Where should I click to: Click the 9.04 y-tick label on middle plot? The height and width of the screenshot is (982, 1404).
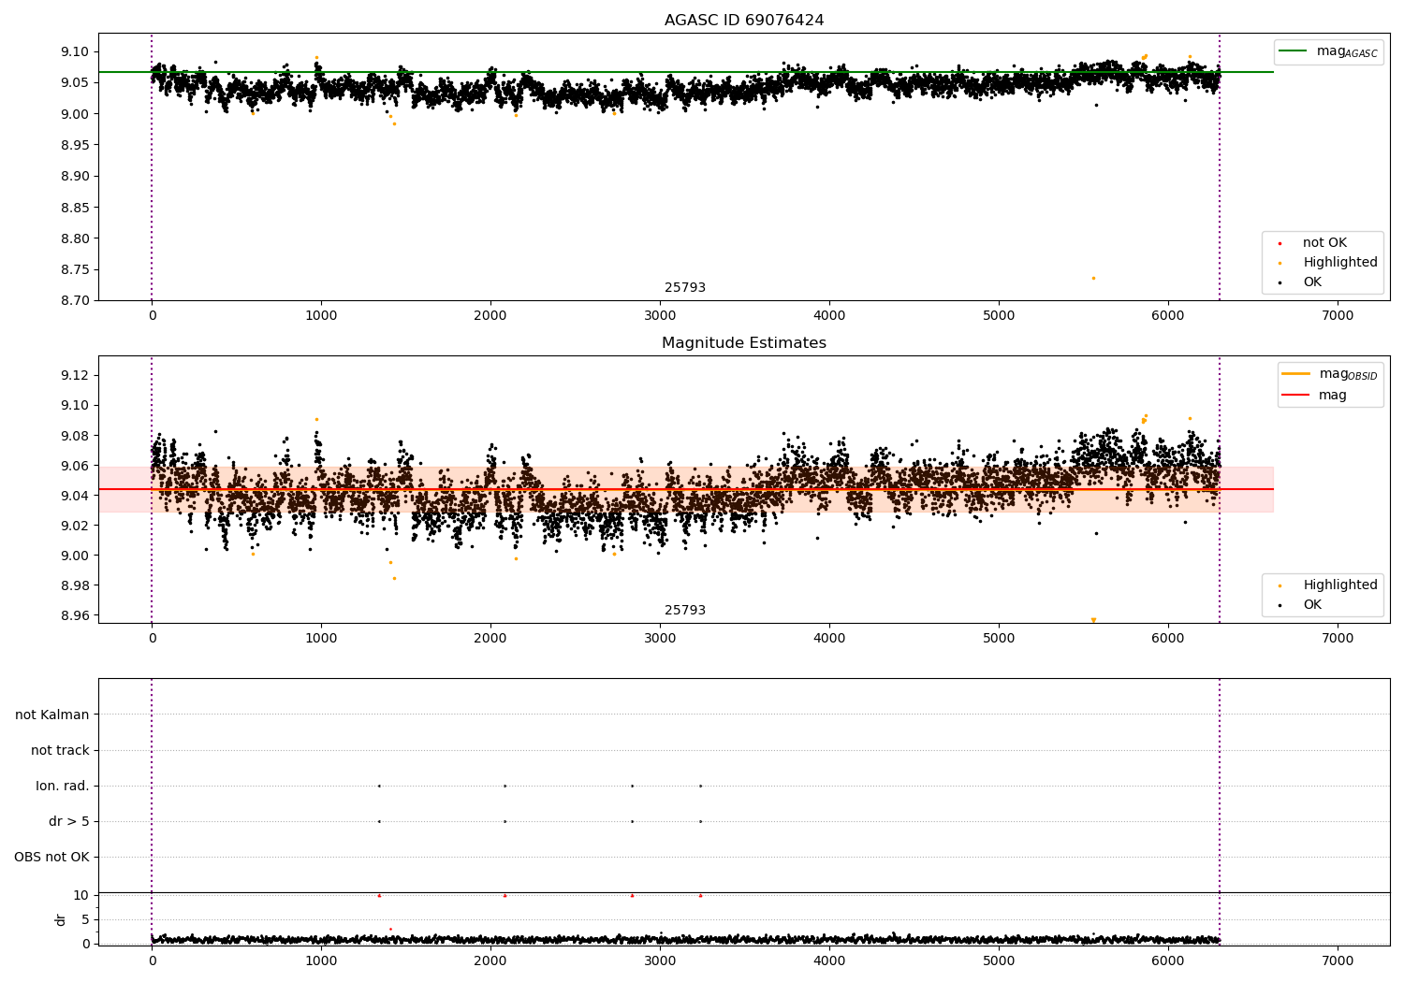coord(74,496)
